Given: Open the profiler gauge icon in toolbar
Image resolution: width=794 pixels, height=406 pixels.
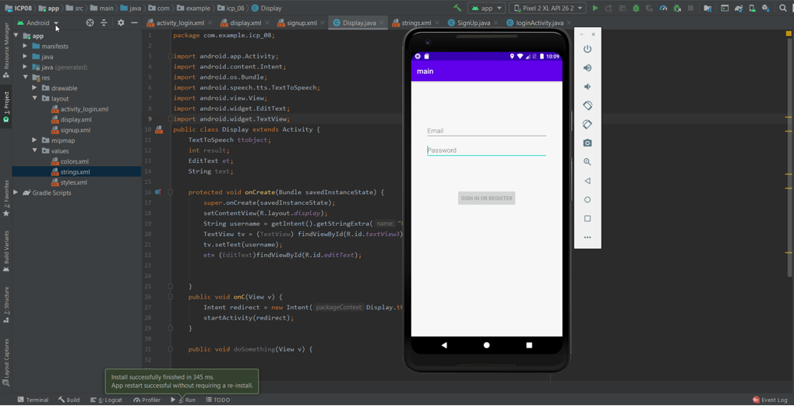Looking at the screenshot, I should (x=664, y=8).
